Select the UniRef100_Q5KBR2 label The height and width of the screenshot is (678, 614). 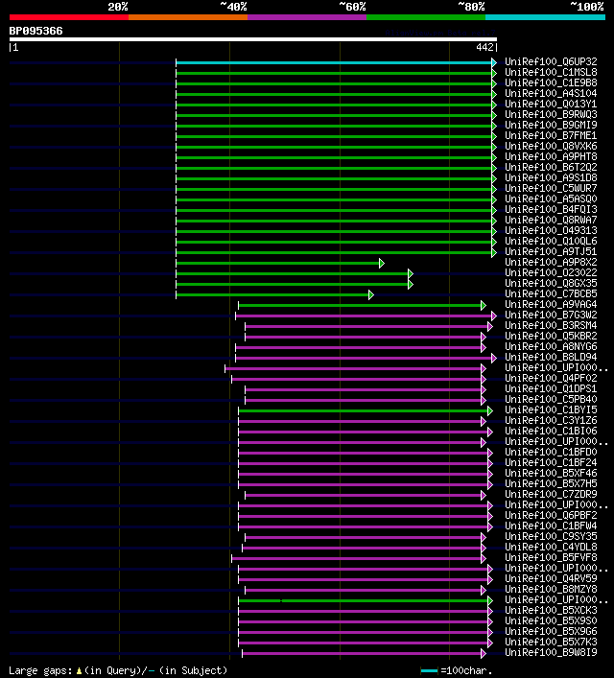(x=551, y=336)
